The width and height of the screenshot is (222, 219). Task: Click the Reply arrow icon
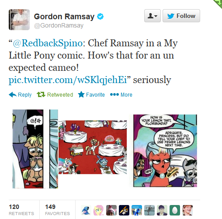pyautogui.click(x=13, y=95)
